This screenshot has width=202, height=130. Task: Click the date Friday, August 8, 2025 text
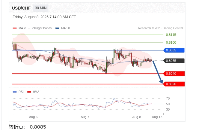tap(44, 17)
